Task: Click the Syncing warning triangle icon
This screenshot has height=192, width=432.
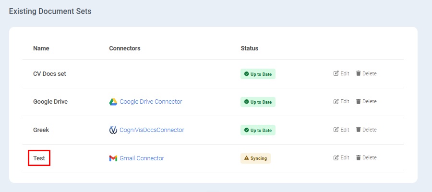Action: coord(247,158)
